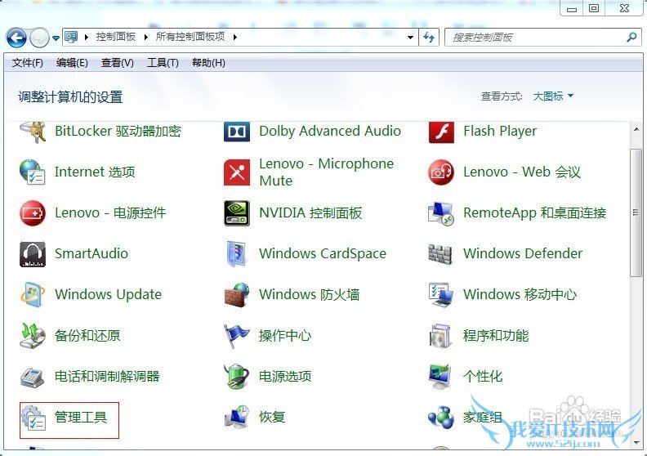Click the 个性化 text link

point(483,377)
